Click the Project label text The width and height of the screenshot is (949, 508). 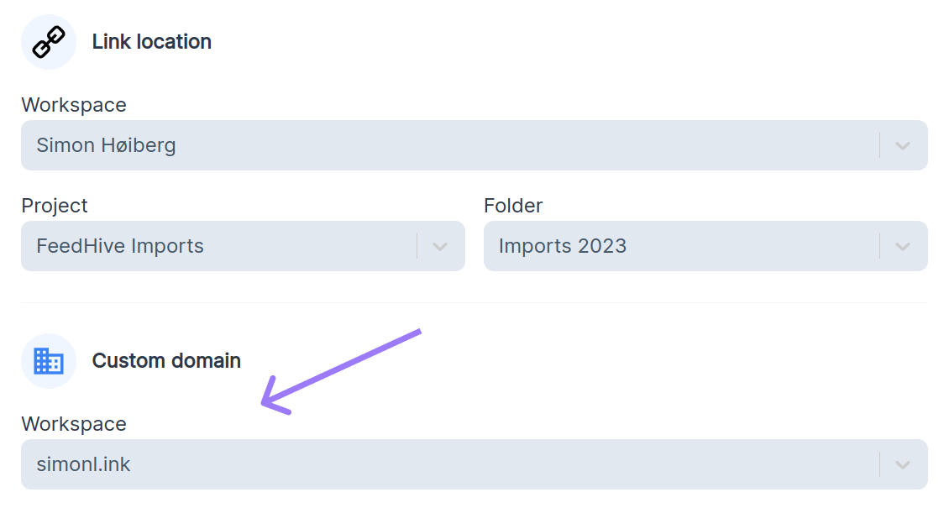point(54,205)
